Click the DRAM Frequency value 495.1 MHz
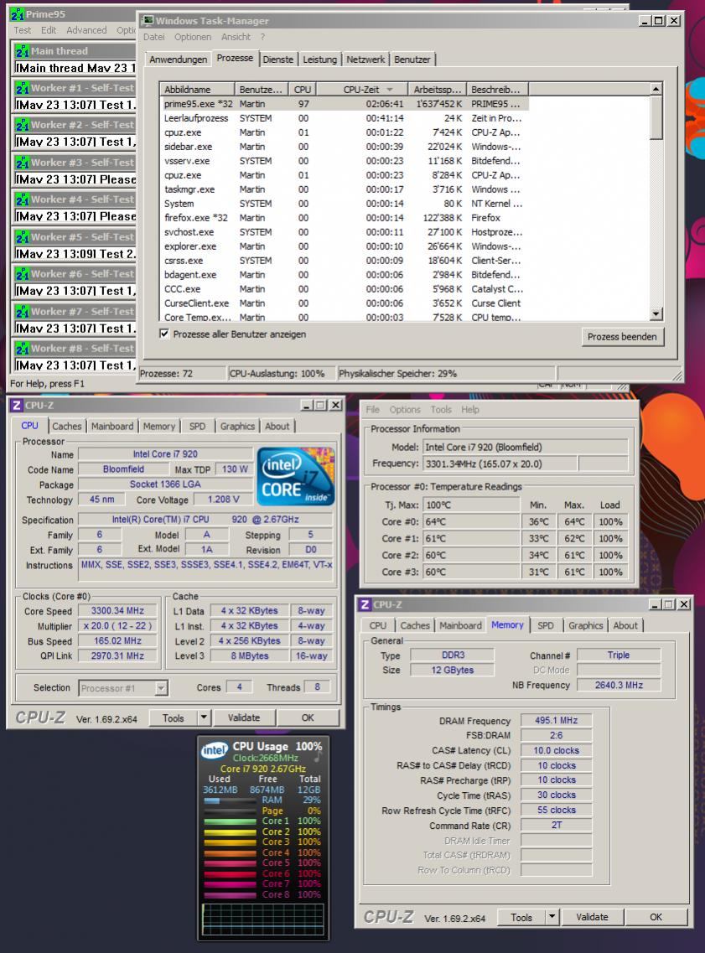 click(556, 720)
